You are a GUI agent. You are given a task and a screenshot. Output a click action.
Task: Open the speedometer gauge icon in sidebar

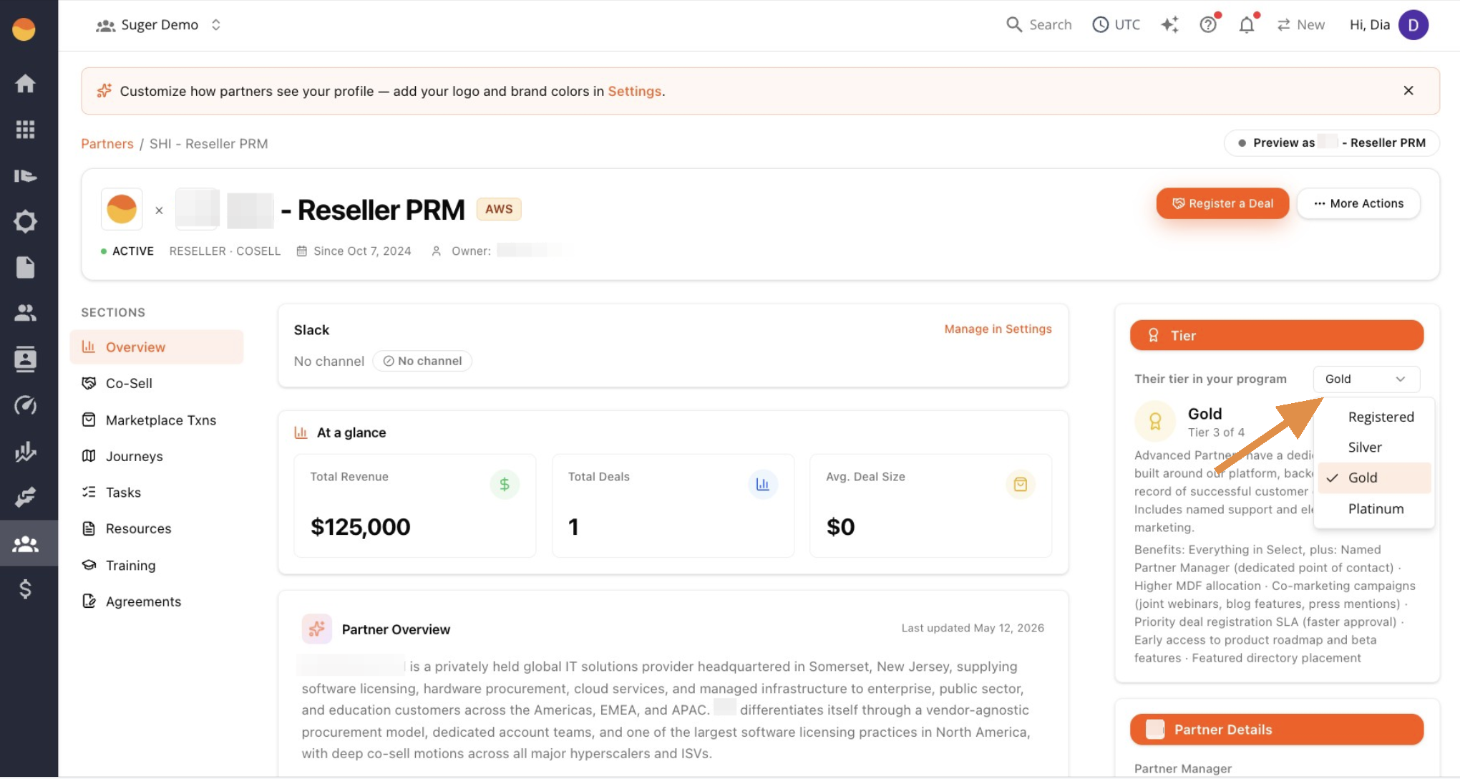[x=25, y=405]
